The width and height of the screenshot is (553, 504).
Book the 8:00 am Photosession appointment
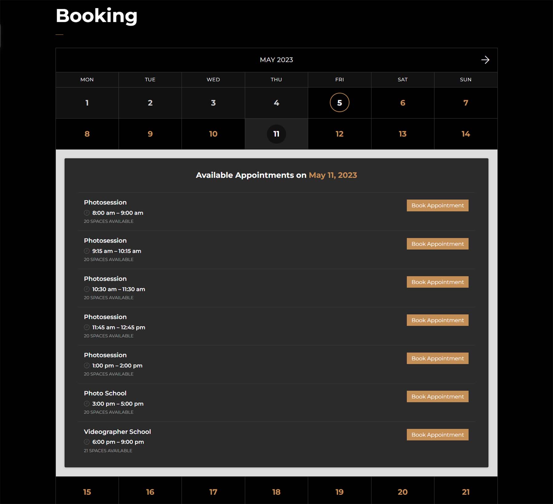(x=437, y=205)
